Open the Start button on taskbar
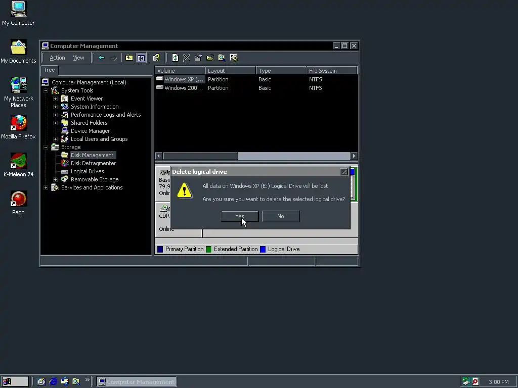This screenshot has height=388, width=518. (14, 382)
